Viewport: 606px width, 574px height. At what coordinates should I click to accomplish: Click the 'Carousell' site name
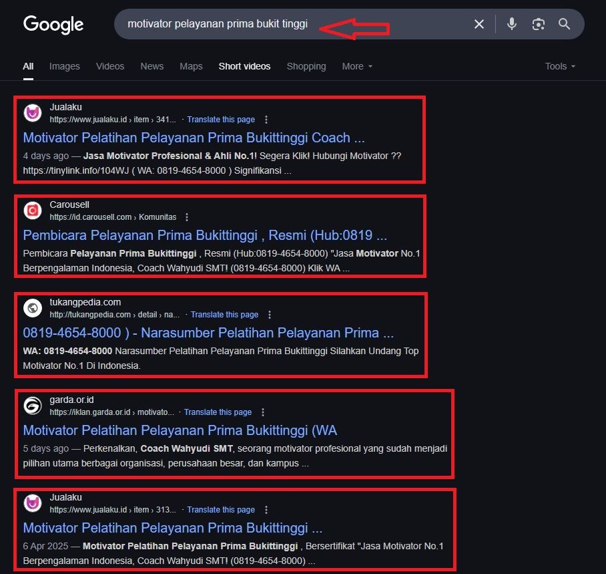(x=69, y=204)
